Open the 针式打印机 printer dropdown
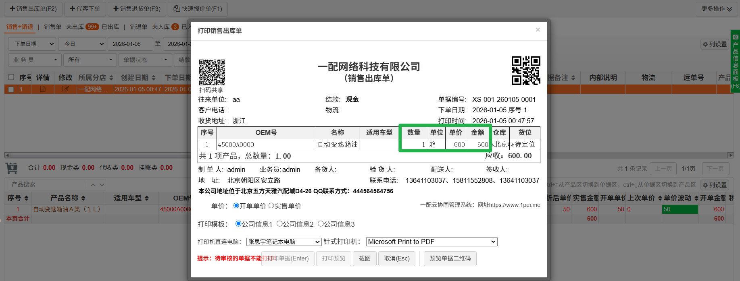 click(x=431, y=242)
